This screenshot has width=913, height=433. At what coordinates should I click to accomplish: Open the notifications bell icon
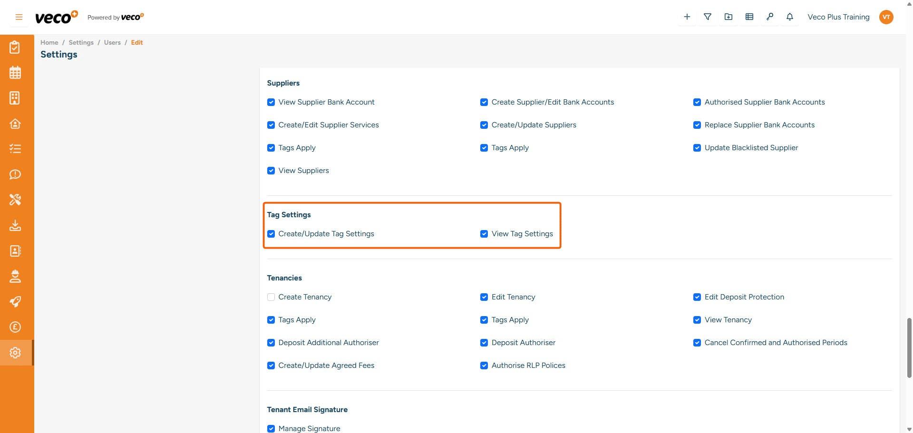coord(790,17)
